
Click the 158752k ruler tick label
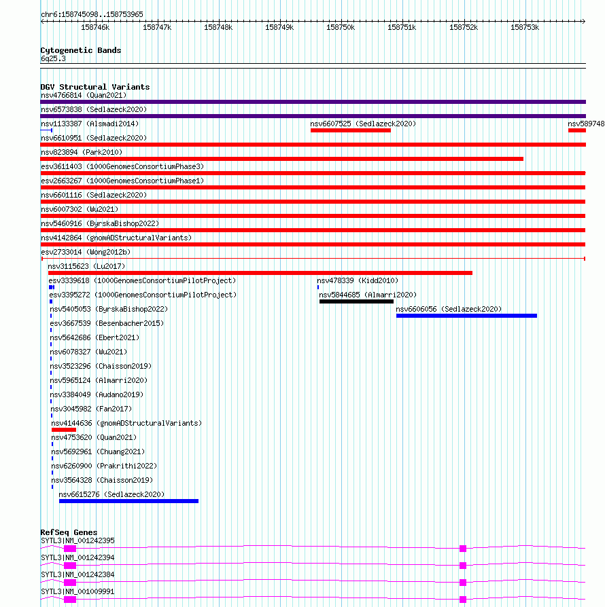pos(464,27)
